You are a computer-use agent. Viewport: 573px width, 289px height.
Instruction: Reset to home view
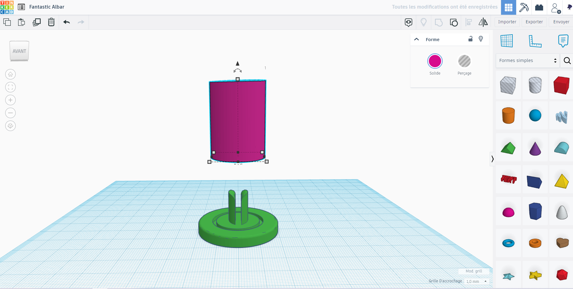pyautogui.click(x=10, y=74)
